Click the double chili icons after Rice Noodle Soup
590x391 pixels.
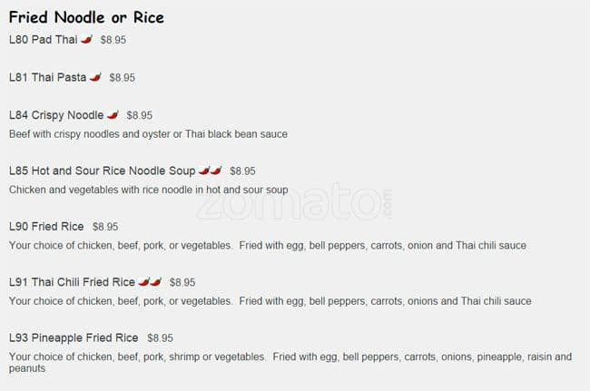211,170
